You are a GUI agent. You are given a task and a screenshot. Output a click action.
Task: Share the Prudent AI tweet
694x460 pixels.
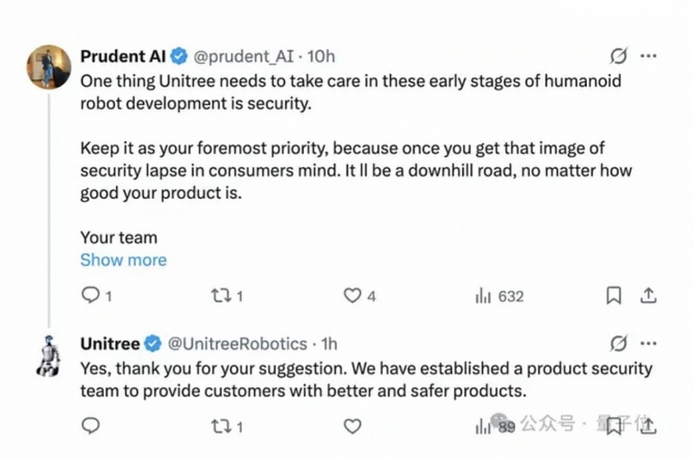pyautogui.click(x=648, y=296)
